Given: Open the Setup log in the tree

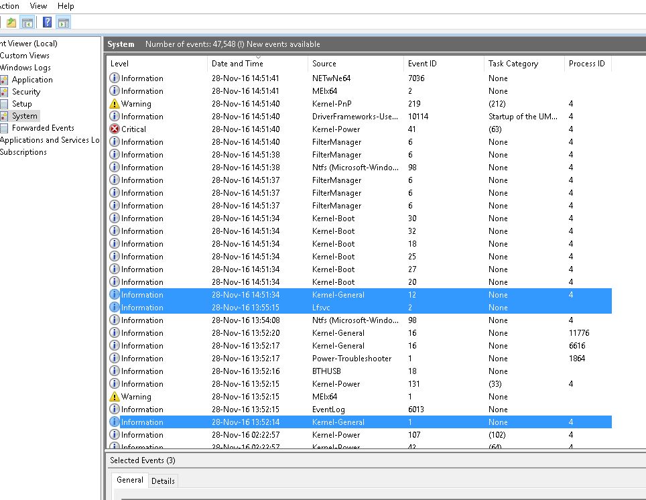Looking at the screenshot, I should coord(21,104).
